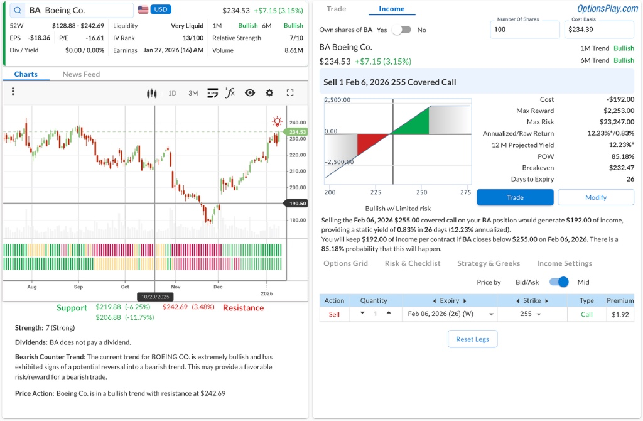Click the red lightbulb trade idea icon

(x=277, y=121)
